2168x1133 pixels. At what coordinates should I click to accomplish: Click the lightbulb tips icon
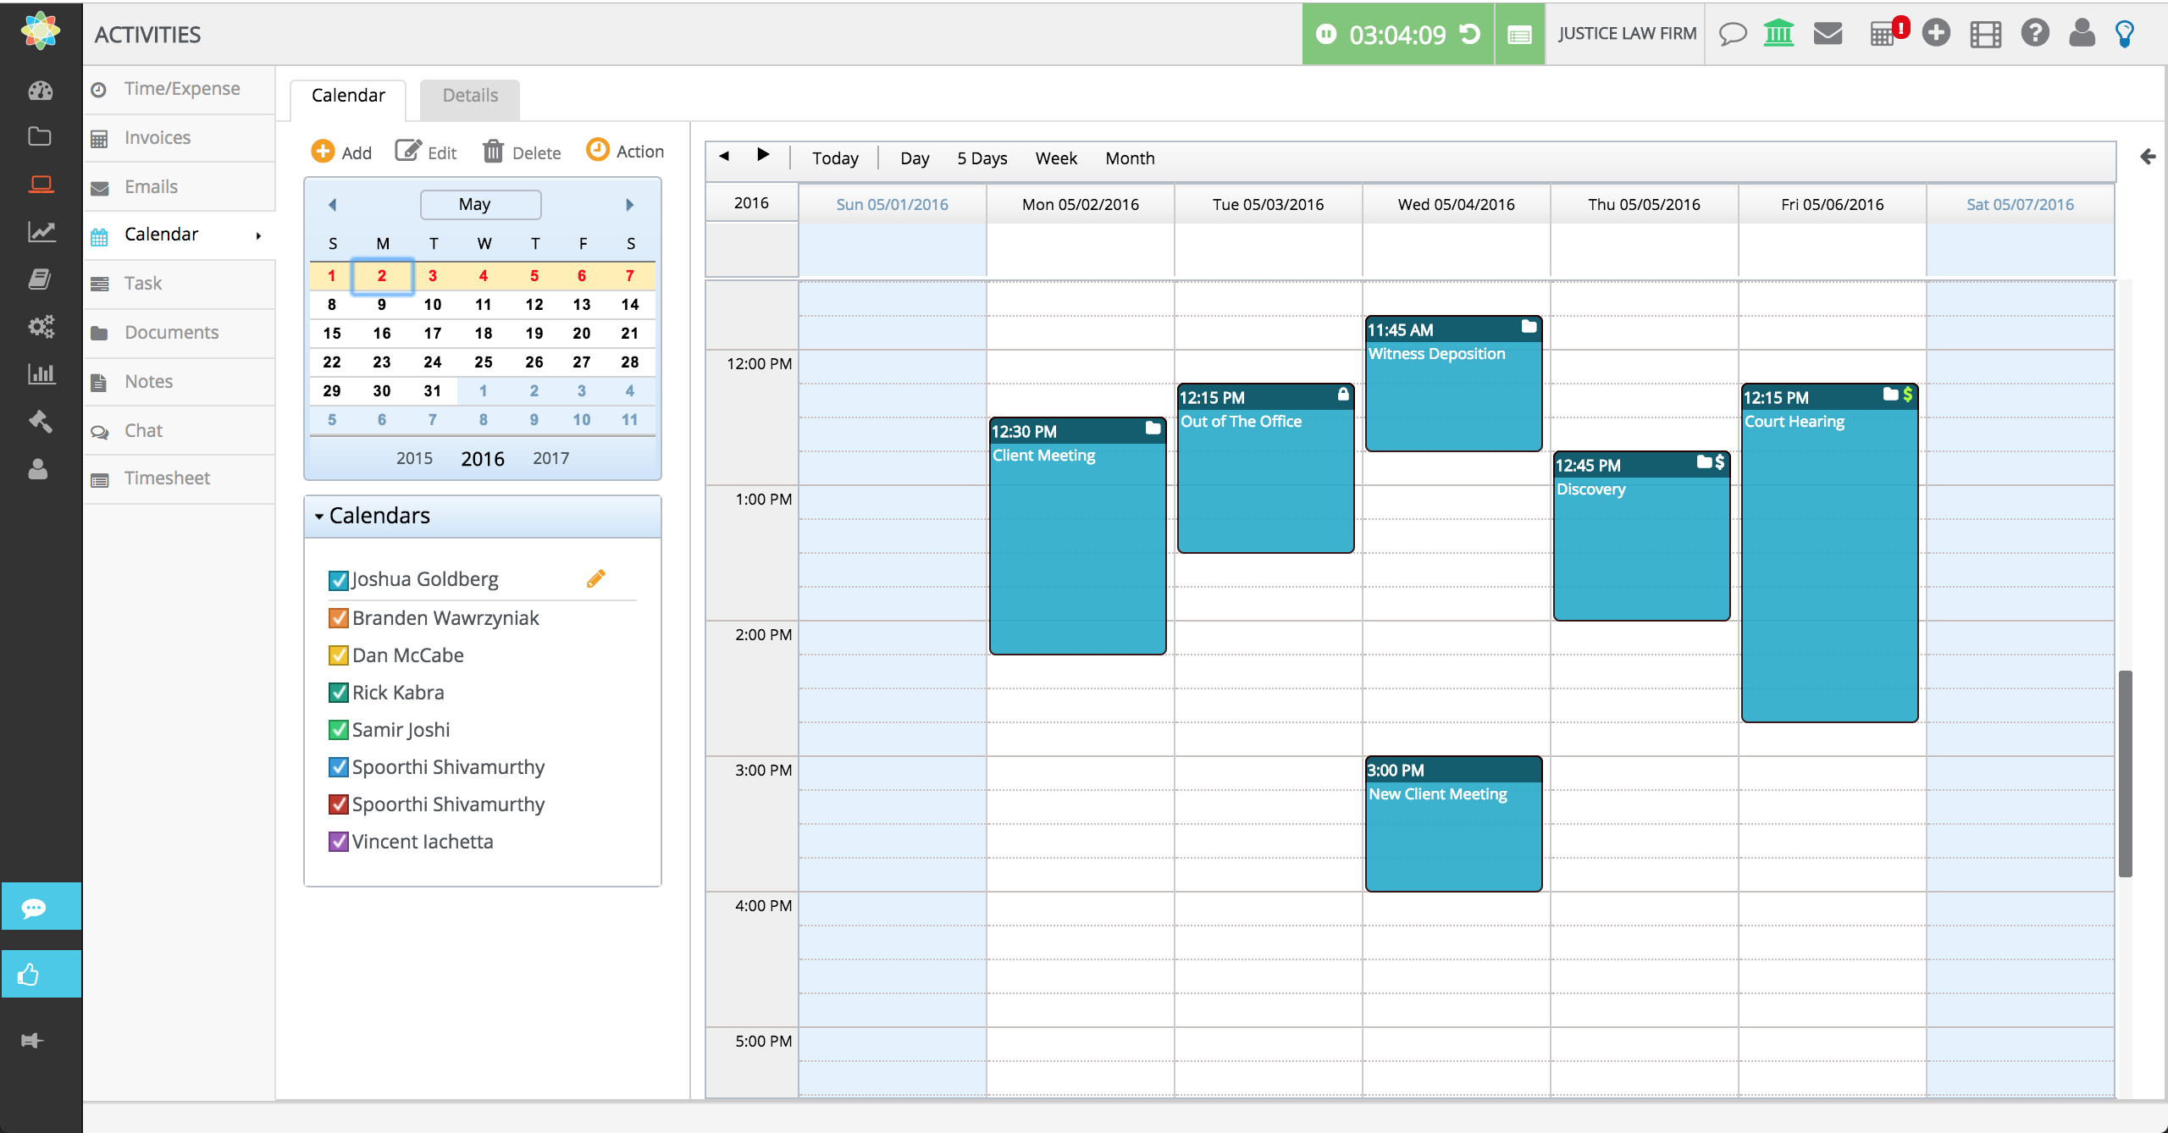(x=2124, y=34)
